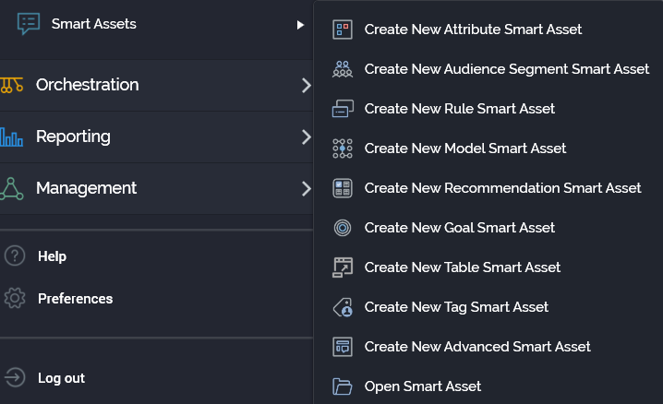Click the Tag Smart Asset icon
Screen dimensions: 663x404
pyautogui.click(x=343, y=307)
